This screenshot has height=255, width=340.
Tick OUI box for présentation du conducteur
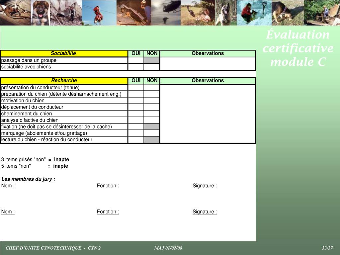[136, 88]
